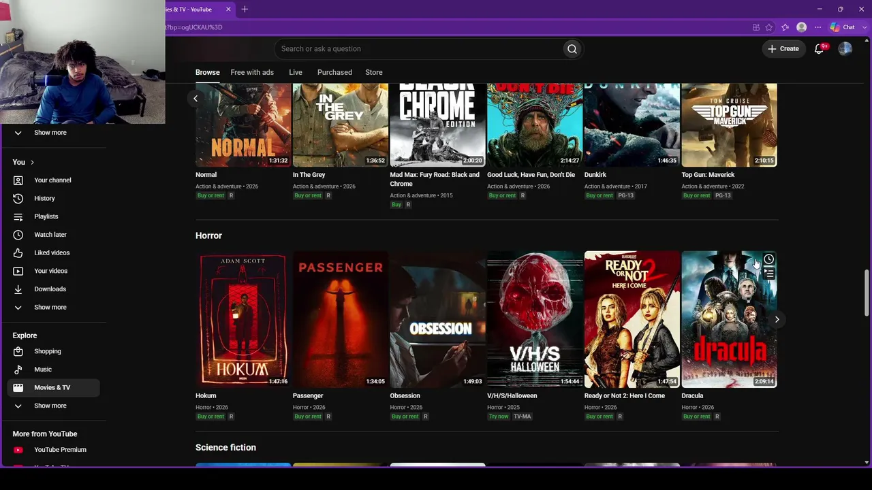Click the Normal movie title
Image resolution: width=872 pixels, height=490 pixels.
pyautogui.click(x=206, y=175)
